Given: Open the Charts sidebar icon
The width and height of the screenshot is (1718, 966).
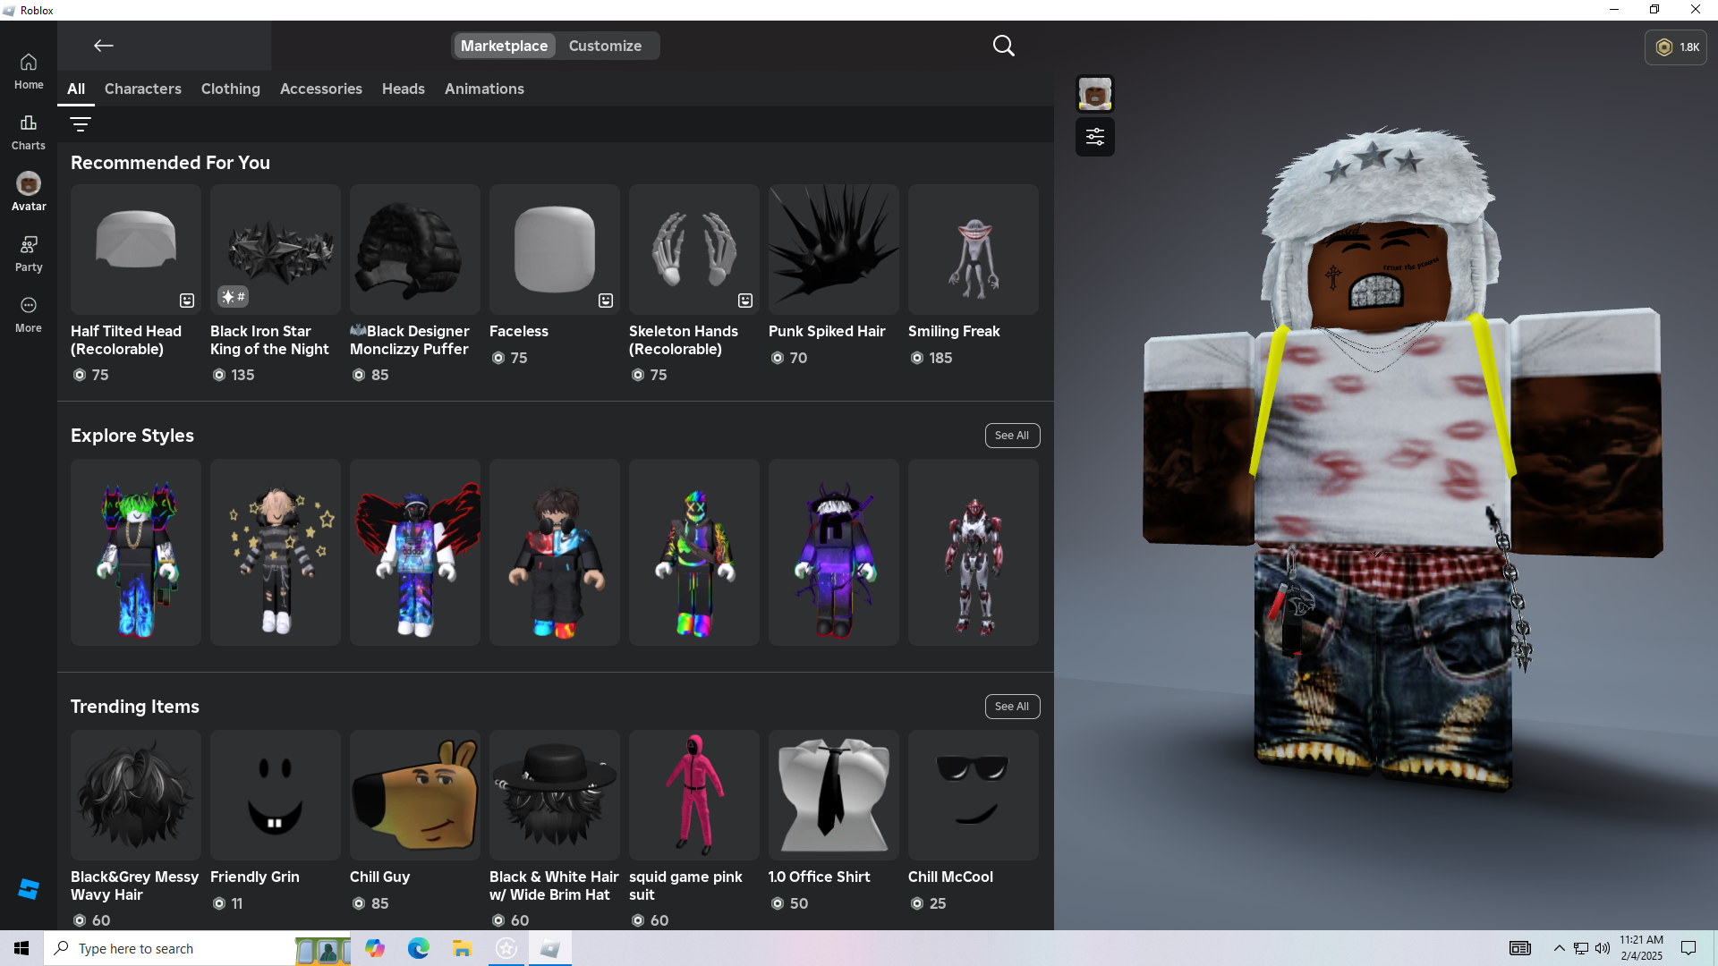Looking at the screenshot, I should click(x=29, y=131).
